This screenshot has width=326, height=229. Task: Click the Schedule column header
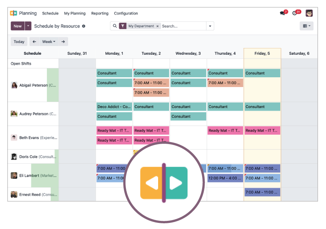click(33, 53)
